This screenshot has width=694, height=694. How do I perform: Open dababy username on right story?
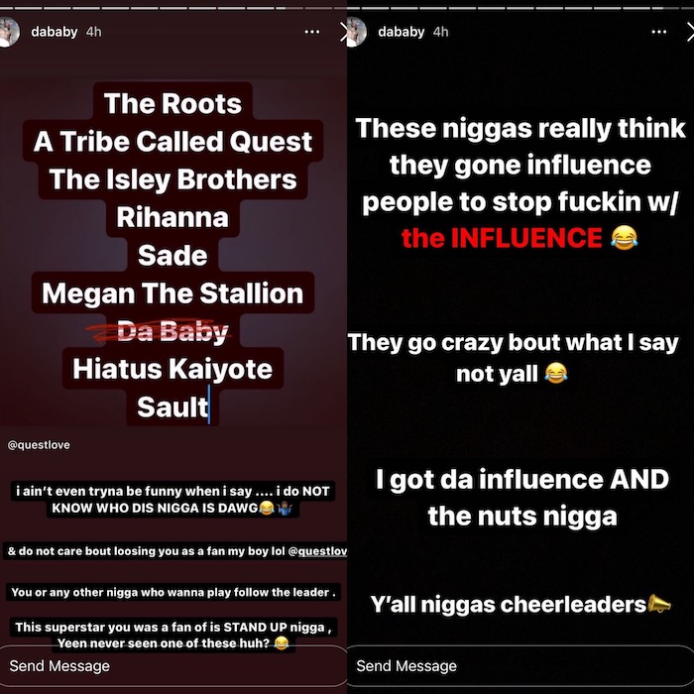coord(401,32)
